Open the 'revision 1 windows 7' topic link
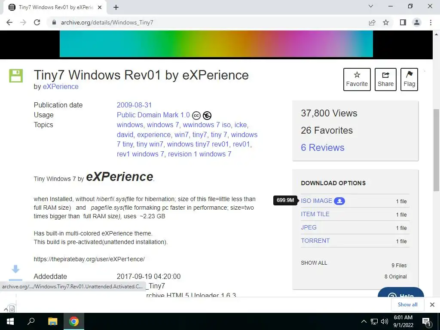The height and width of the screenshot is (330, 440). pos(199,154)
